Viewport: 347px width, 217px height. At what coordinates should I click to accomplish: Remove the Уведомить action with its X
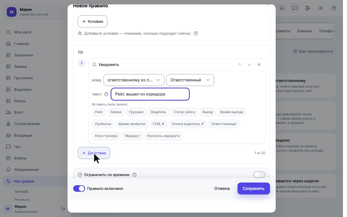259,65
